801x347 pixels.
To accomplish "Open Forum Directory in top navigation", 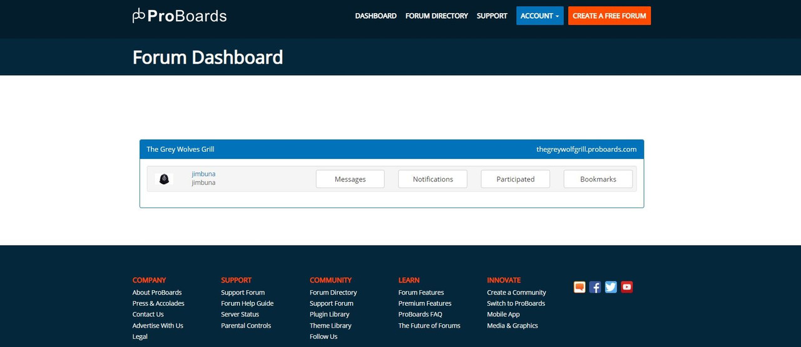I will coord(436,16).
